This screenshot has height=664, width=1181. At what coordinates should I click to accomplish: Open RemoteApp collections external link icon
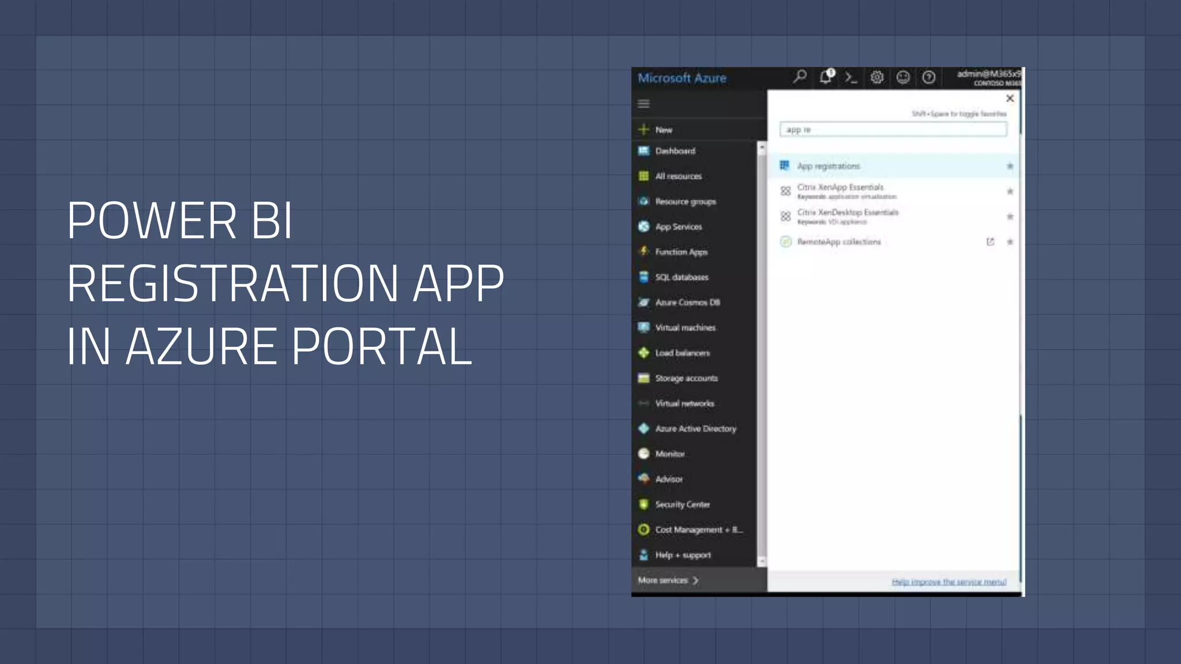pyautogui.click(x=990, y=242)
